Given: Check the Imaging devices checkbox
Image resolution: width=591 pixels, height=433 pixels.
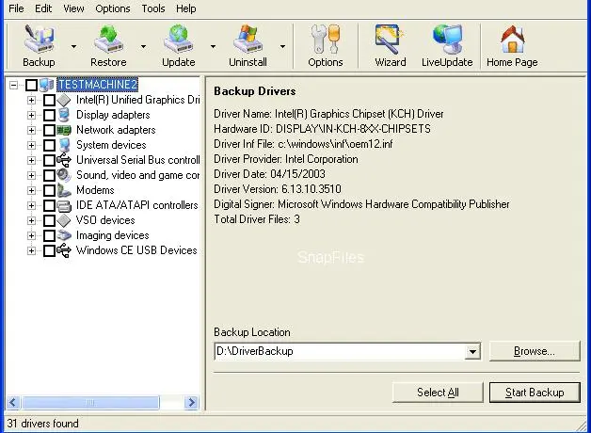Looking at the screenshot, I should pos(49,235).
